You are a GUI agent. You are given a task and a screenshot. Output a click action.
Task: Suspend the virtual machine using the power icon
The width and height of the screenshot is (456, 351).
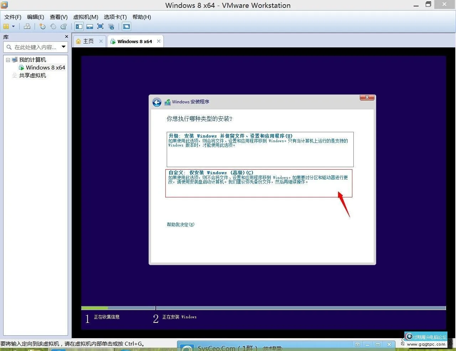tap(6, 26)
